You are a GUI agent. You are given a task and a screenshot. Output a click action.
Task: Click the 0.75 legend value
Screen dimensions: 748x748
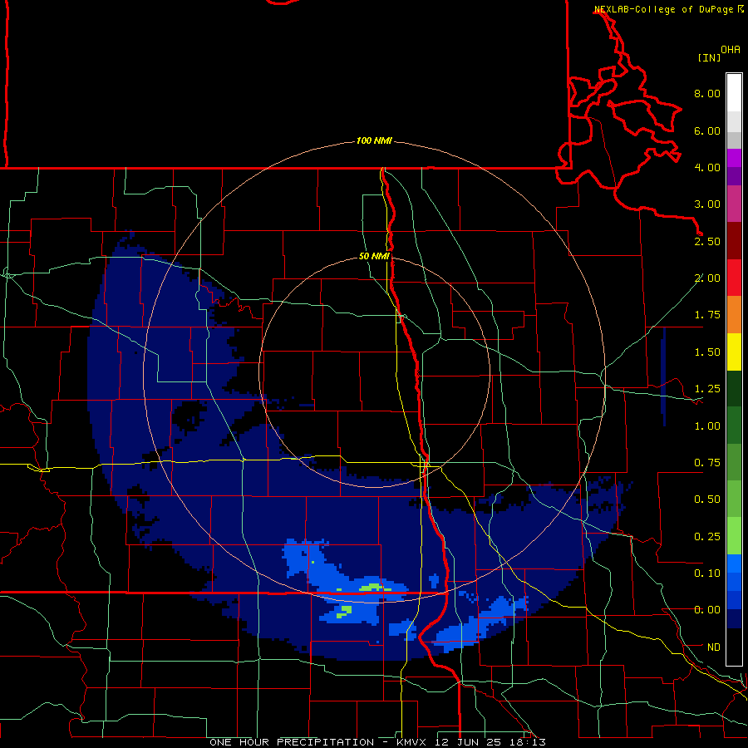(x=707, y=463)
